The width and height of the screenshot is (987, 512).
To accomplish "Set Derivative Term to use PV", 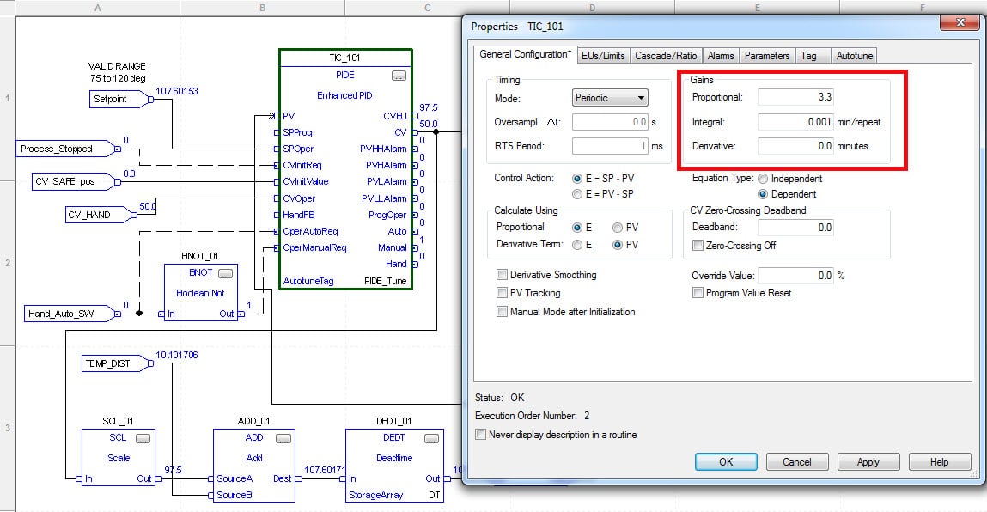I will pos(618,244).
